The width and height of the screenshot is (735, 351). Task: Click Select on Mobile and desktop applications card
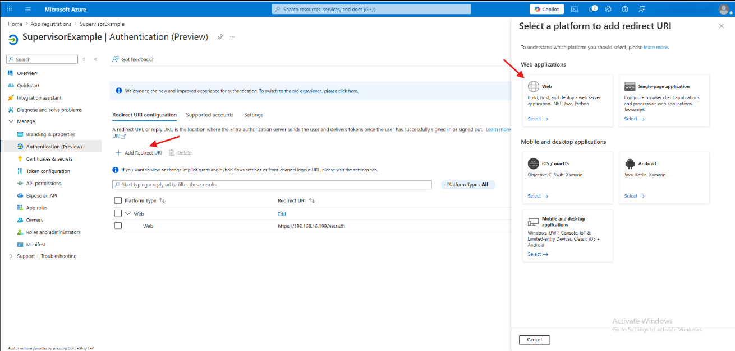538,254
